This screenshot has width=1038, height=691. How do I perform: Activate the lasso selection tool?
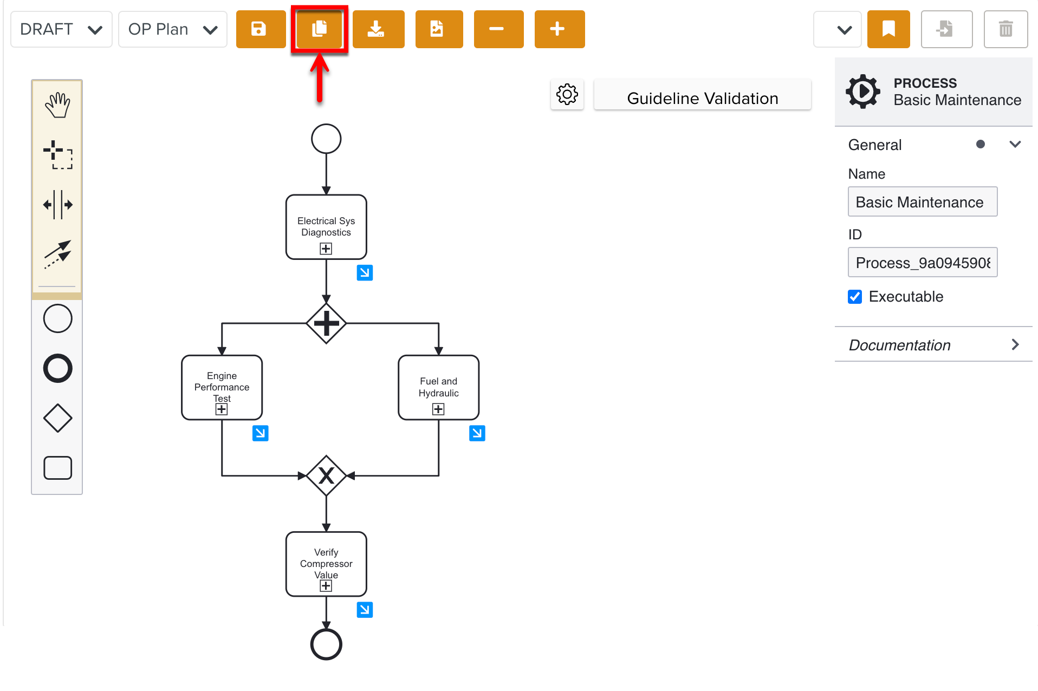pyautogui.click(x=57, y=155)
